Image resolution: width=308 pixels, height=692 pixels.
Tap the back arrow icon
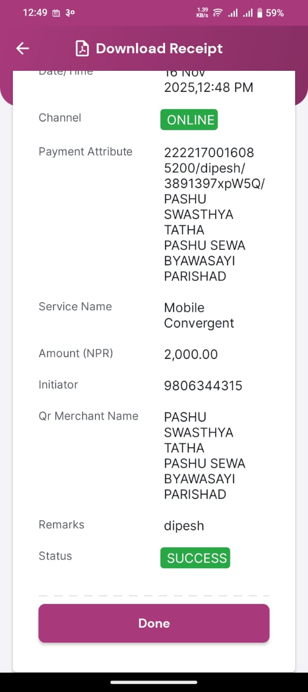[x=22, y=49]
